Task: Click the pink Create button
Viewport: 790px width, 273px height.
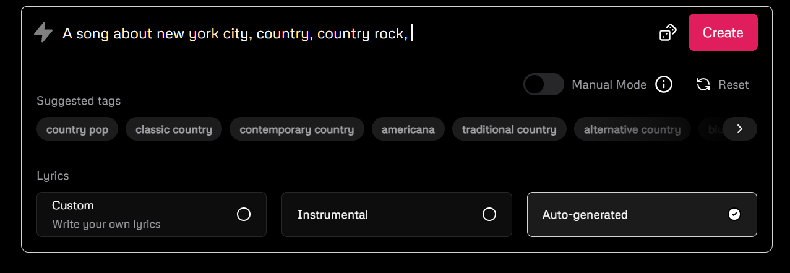Action: 723,32
